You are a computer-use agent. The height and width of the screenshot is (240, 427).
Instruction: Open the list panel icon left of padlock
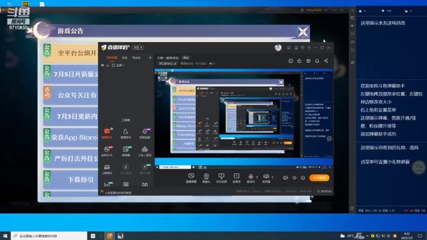(291, 61)
